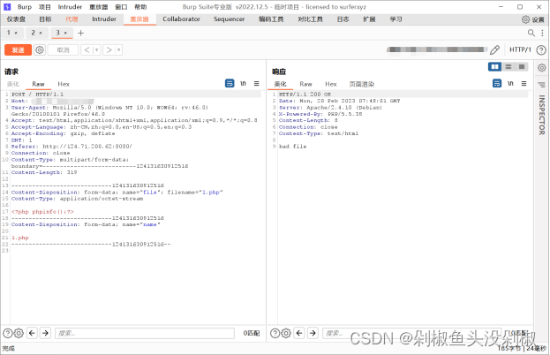Image resolution: width=550 pixels, height=355 pixels.
Task: Jump to next response search match
Action: 313,333
